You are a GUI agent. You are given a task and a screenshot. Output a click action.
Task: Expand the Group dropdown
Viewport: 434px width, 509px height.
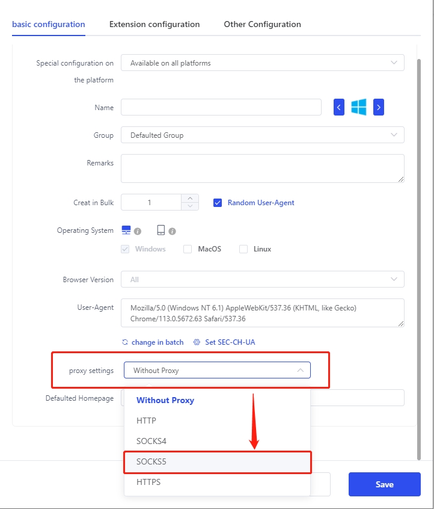[262, 135]
